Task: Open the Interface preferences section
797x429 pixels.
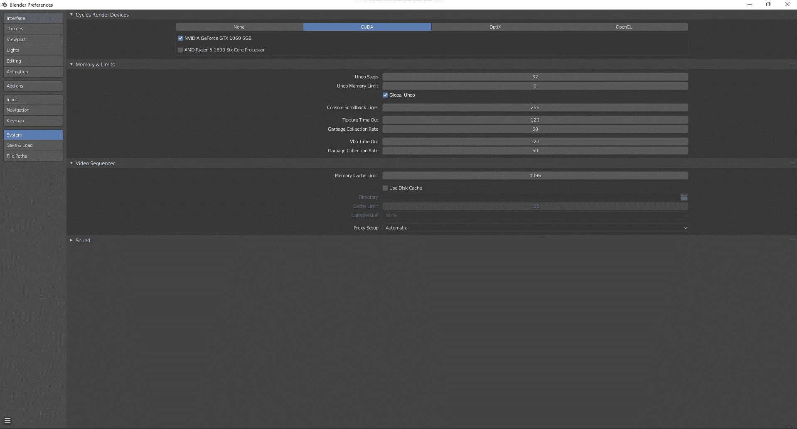Action: click(x=33, y=18)
